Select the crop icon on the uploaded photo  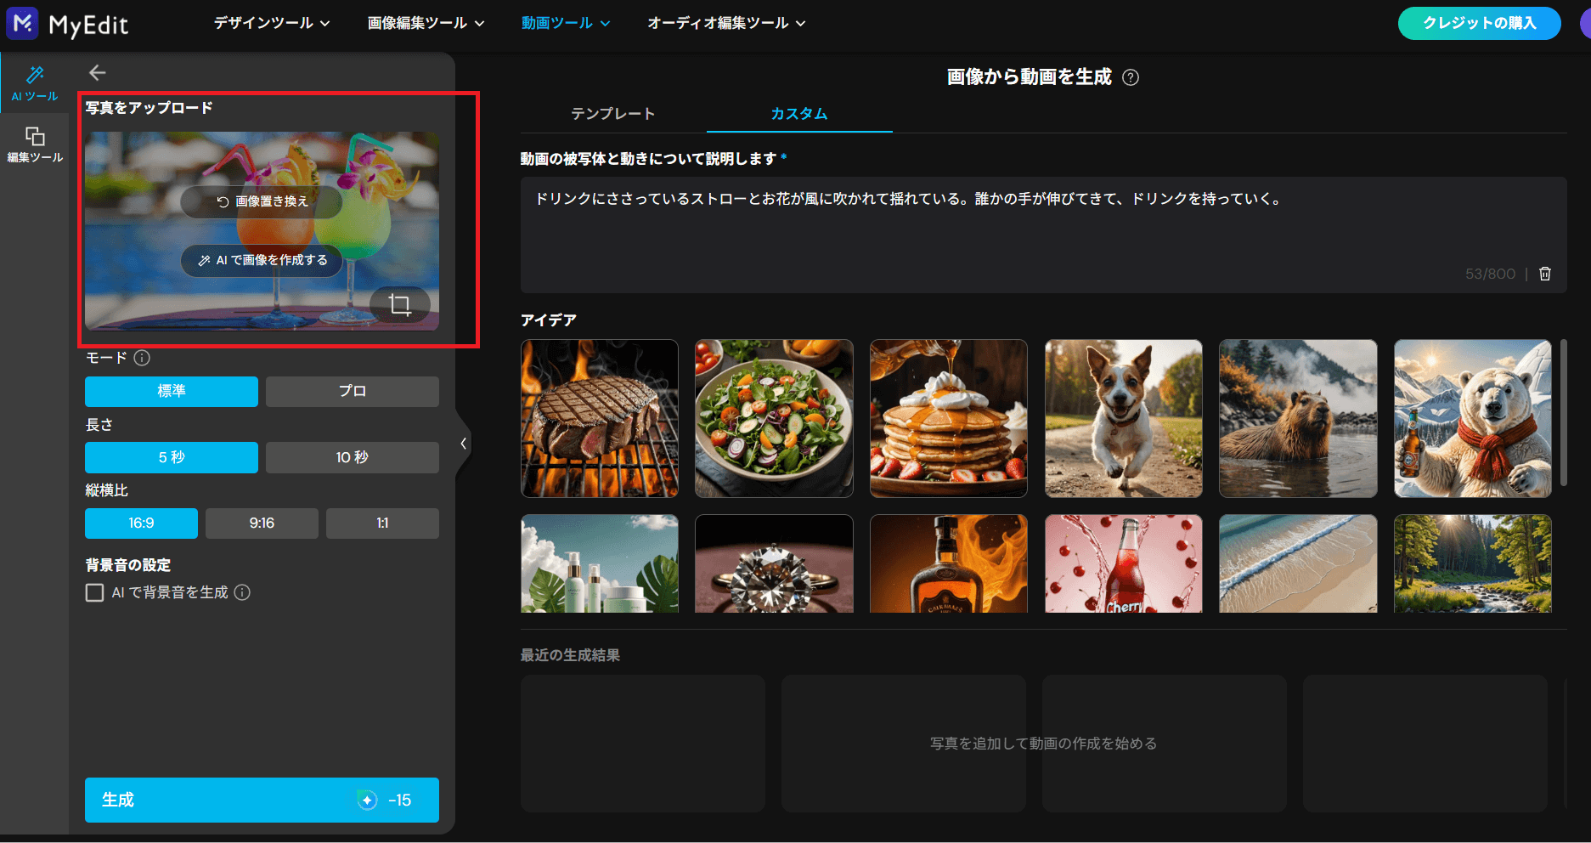399,304
